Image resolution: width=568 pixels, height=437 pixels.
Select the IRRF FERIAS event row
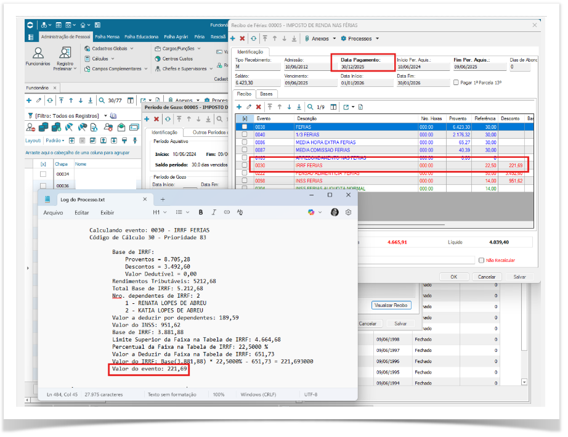(384, 165)
